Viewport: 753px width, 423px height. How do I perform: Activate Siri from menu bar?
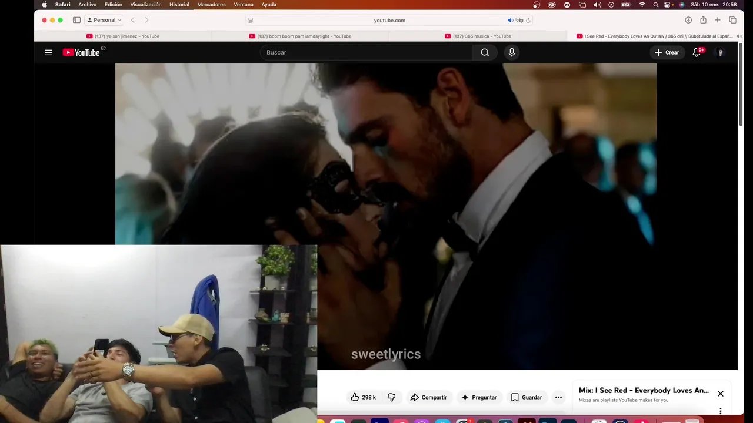[x=682, y=4]
